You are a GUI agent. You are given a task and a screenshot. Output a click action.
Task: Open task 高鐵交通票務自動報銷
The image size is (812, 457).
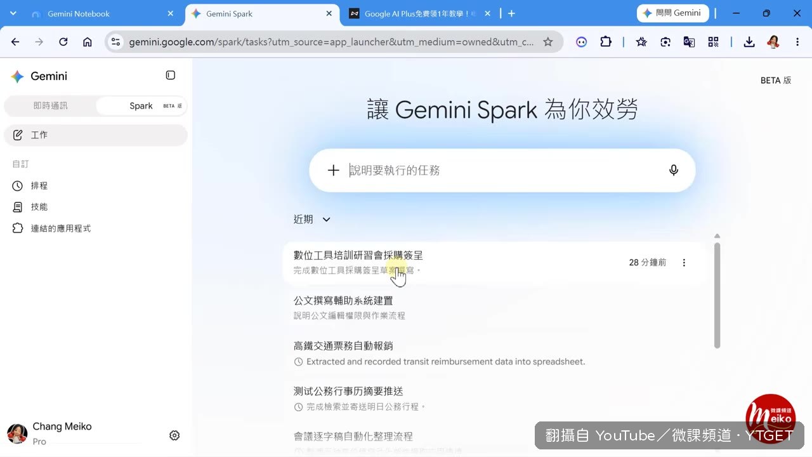(x=494, y=353)
